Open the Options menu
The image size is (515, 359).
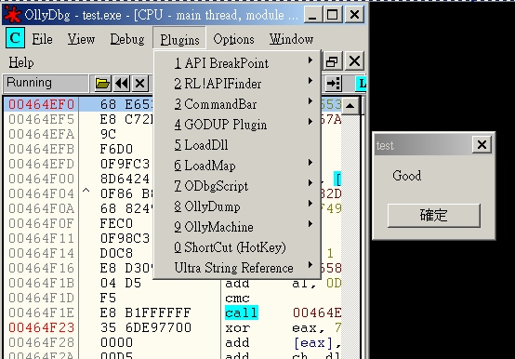[x=233, y=39]
